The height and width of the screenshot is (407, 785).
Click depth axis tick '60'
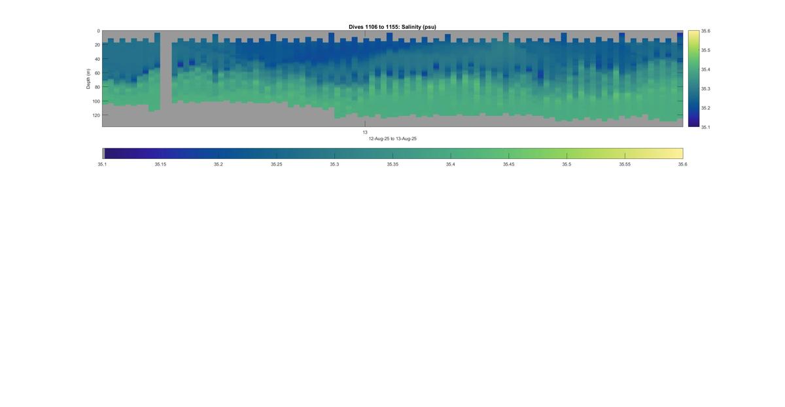point(97,73)
